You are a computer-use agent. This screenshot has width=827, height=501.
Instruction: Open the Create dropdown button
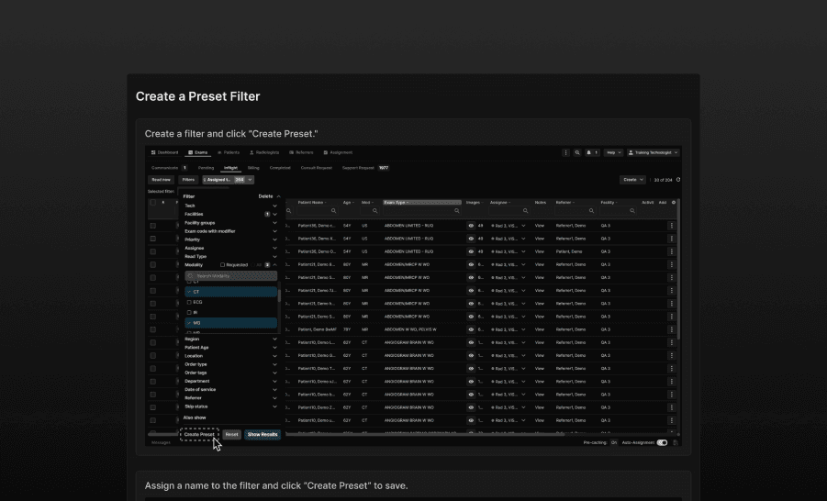click(633, 180)
